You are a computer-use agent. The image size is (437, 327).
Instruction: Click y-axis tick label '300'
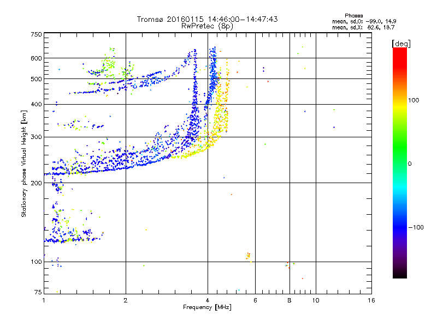pyautogui.click(x=36, y=137)
